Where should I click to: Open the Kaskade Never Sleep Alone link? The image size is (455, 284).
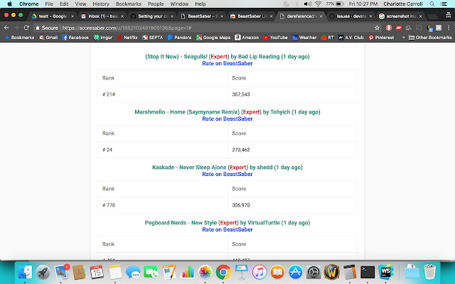tap(227, 168)
